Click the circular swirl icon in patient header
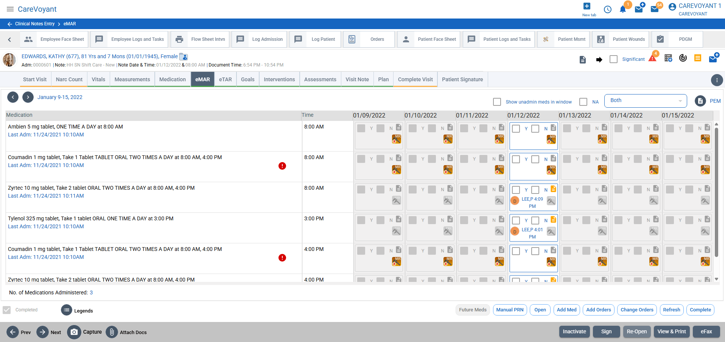Screen dimensions: 725x342 coord(683,58)
